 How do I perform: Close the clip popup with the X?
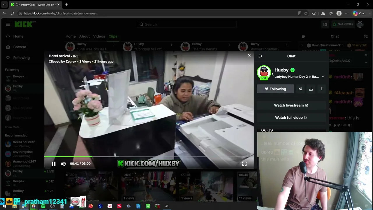249,55
